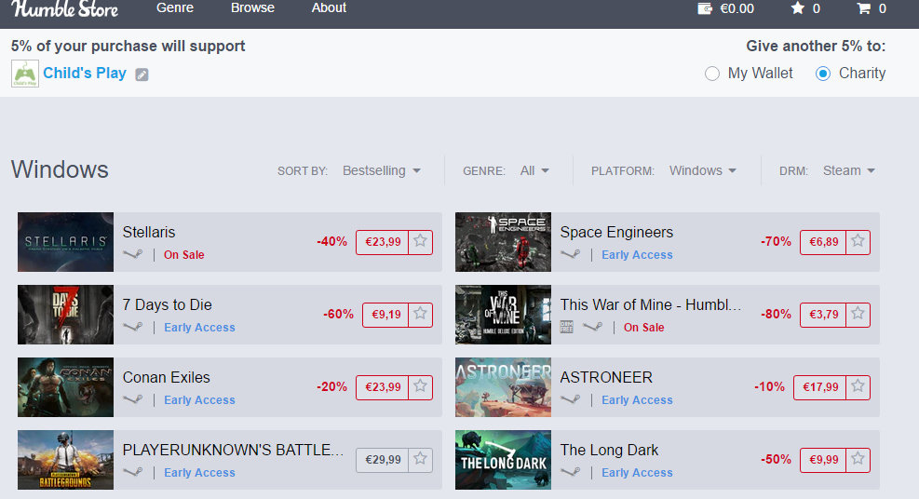Wishlist 7 Days to Die with star
The width and height of the screenshot is (919, 499).
coord(420,314)
